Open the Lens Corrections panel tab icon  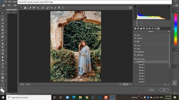tap(150, 28)
